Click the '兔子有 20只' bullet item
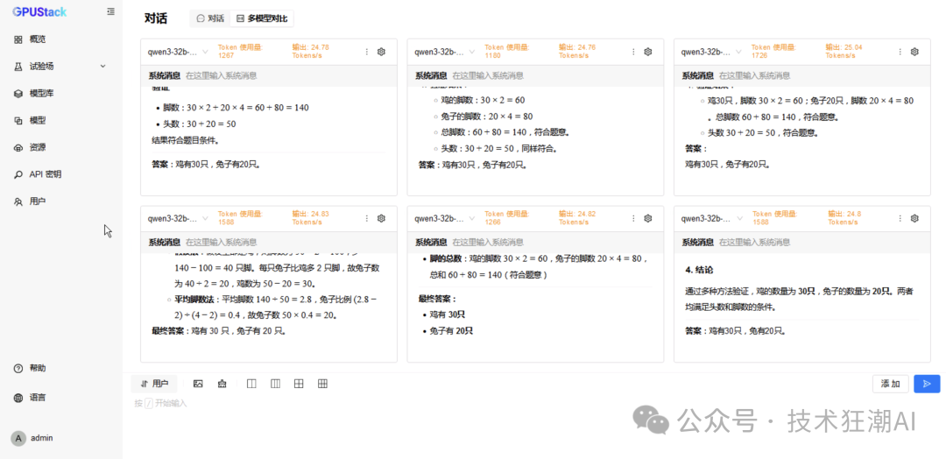This screenshot has height=459, width=946. click(x=451, y=331)
